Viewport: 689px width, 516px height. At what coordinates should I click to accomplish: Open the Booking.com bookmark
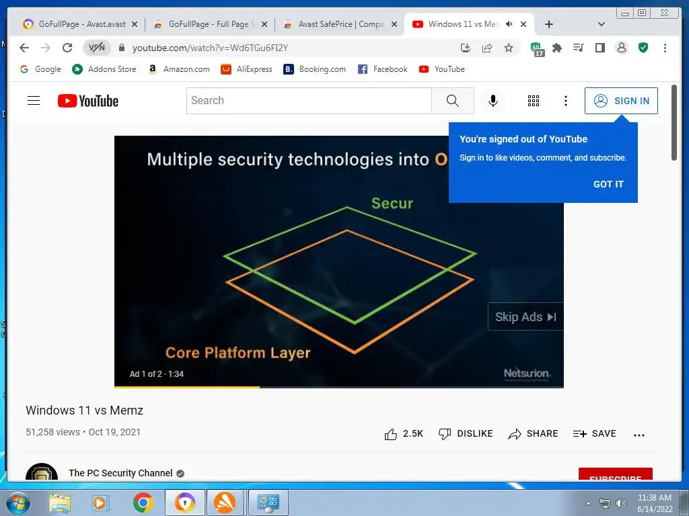tap(315, 69)
